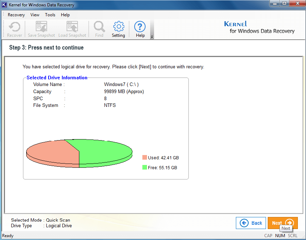Click the Load Snapshot toolbar icon
This screenshot has width=306, height=240.
pos(72,29)
